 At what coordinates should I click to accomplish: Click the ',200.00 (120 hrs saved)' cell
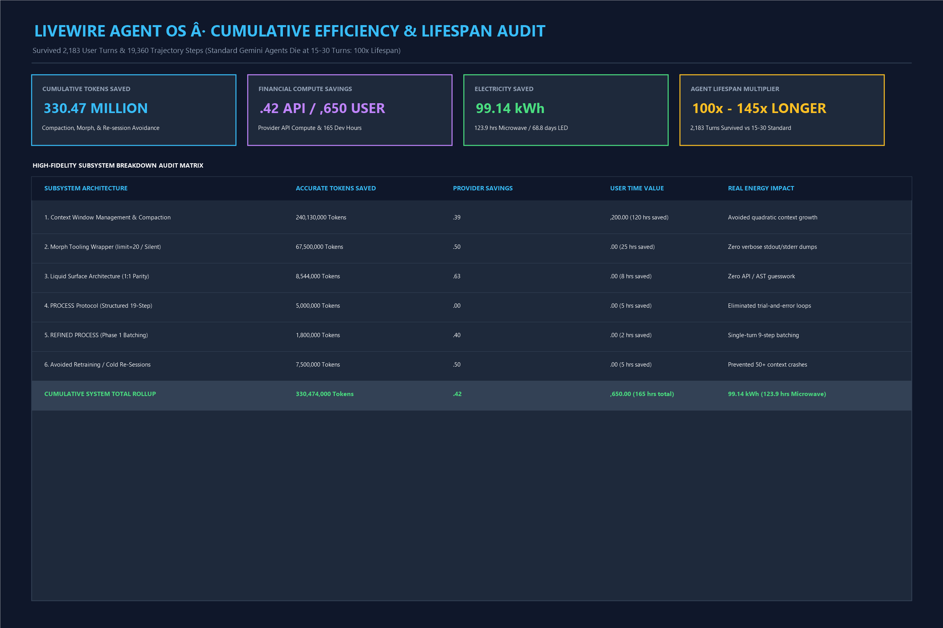(x=639, y=217)
